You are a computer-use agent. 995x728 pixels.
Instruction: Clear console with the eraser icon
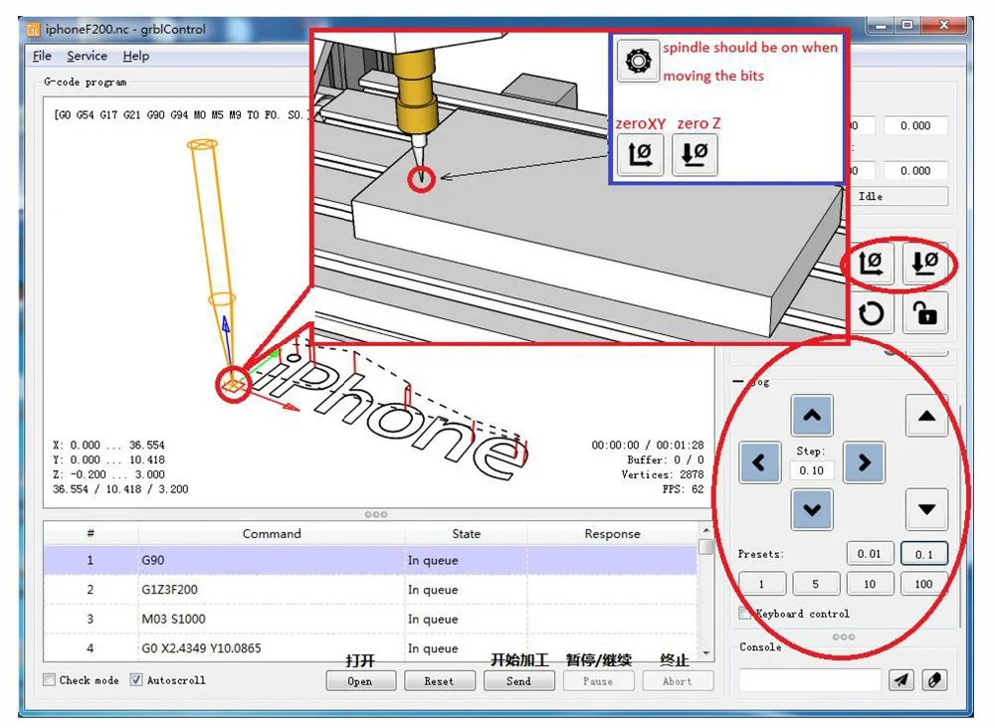[x=934, y=680]
